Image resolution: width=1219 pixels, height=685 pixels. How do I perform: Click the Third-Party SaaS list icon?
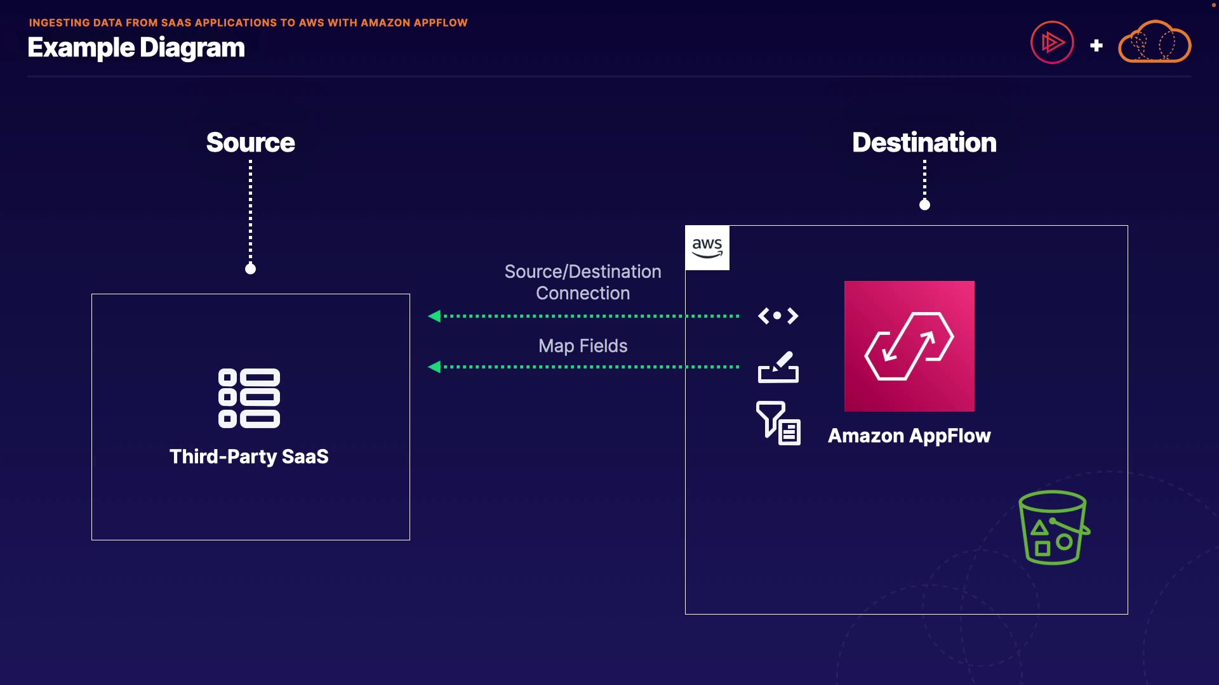coord(249,398)
